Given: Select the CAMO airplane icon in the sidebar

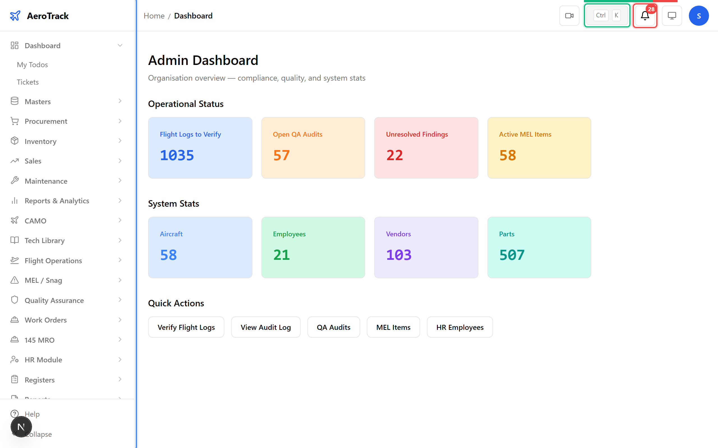Looking at the screenshot, I should (15, 220).
